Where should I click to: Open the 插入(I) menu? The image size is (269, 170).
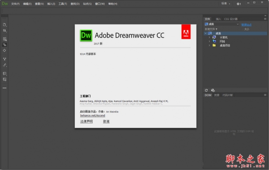click(x=51, y=4)
